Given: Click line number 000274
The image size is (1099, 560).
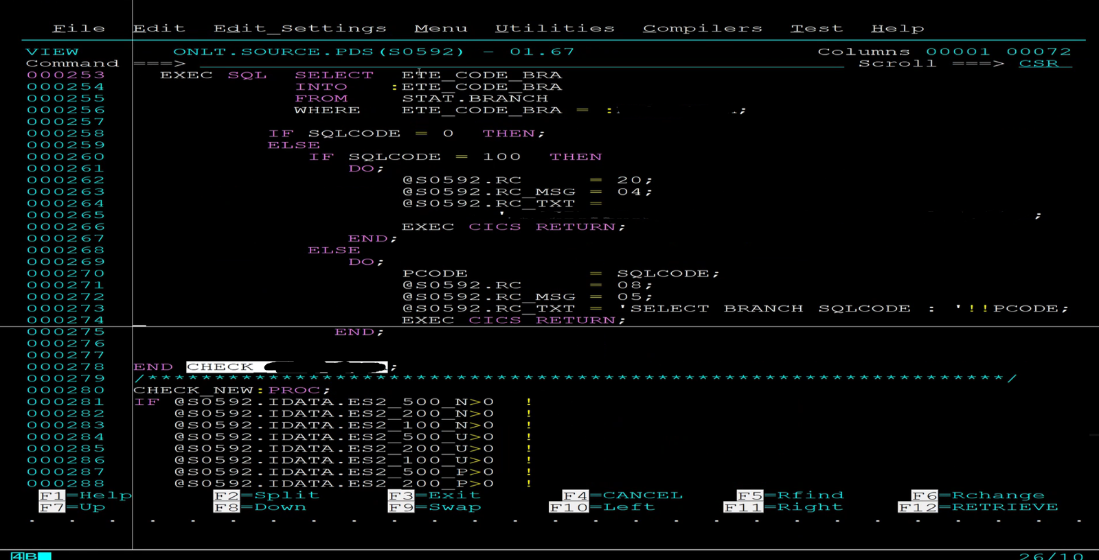Looking at the screenshot, I should click(66, 320).
